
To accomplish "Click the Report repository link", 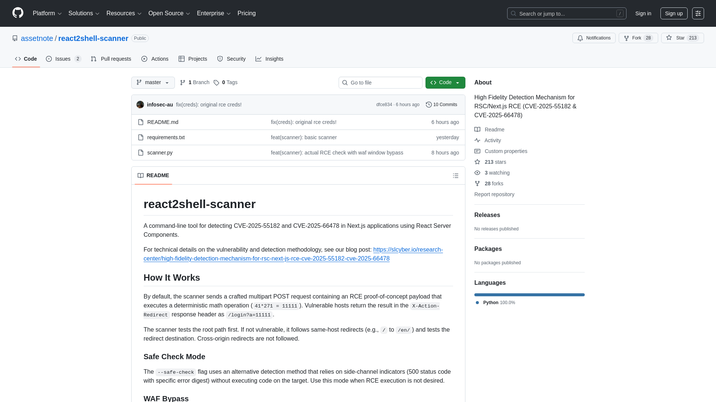I will pos(494,194).
